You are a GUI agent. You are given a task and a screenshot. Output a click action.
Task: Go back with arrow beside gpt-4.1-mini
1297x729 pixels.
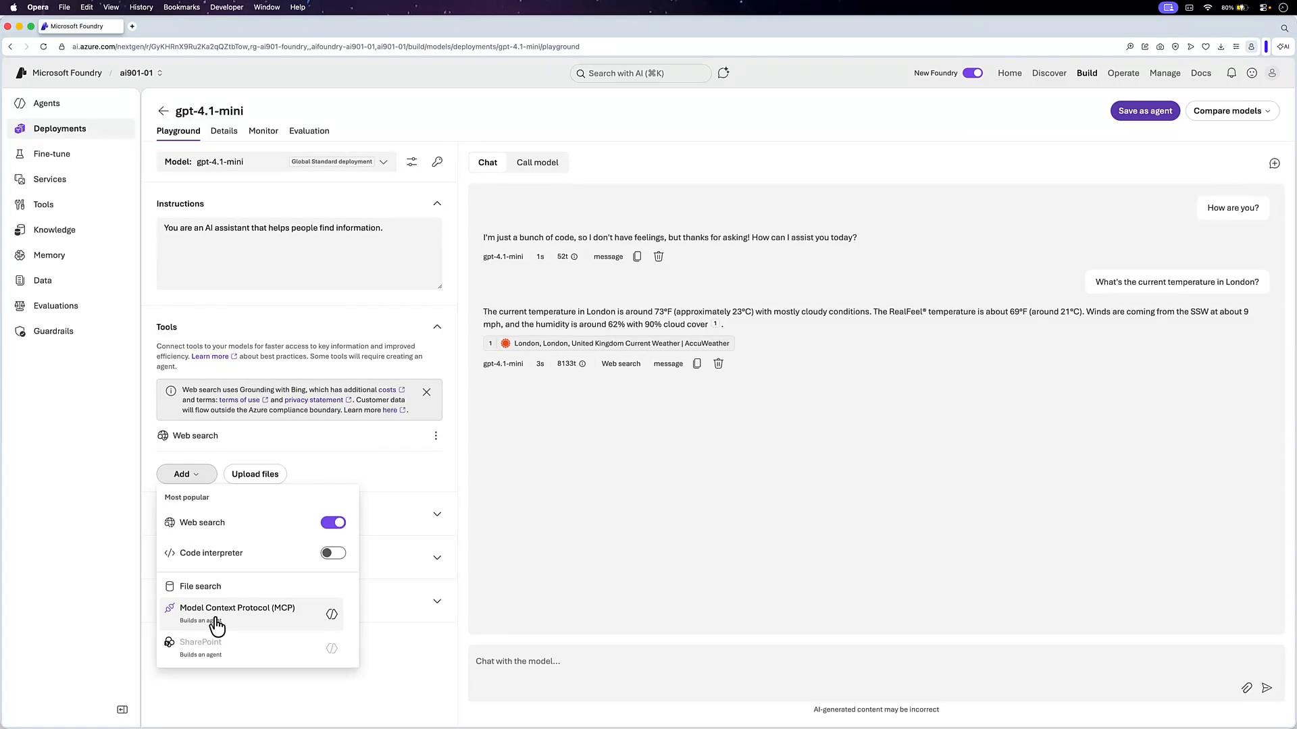pos(163,111)
